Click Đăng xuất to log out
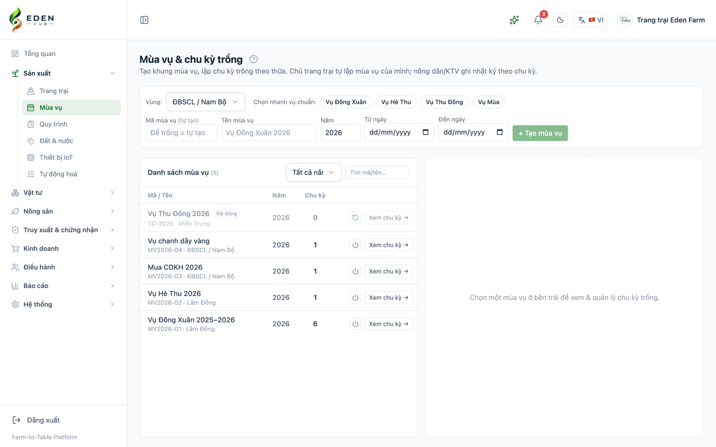Image resolution: width=716 pixels, height=447 pixels. (x=36, y=420)
